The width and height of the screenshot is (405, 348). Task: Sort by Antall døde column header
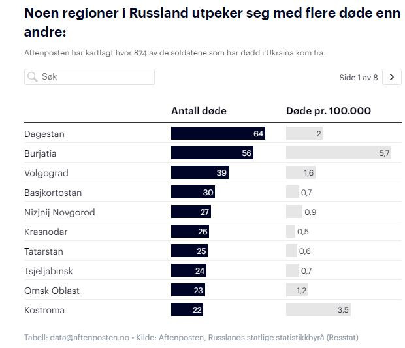pos(199,111)
